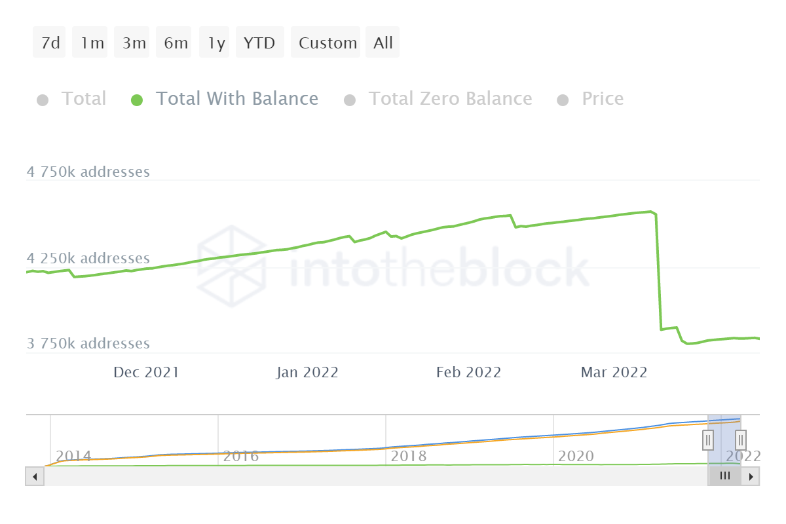Select the 7d time range
Viewport: 786px width, 524px height.
pyautogui.click(x=50, y=43)
